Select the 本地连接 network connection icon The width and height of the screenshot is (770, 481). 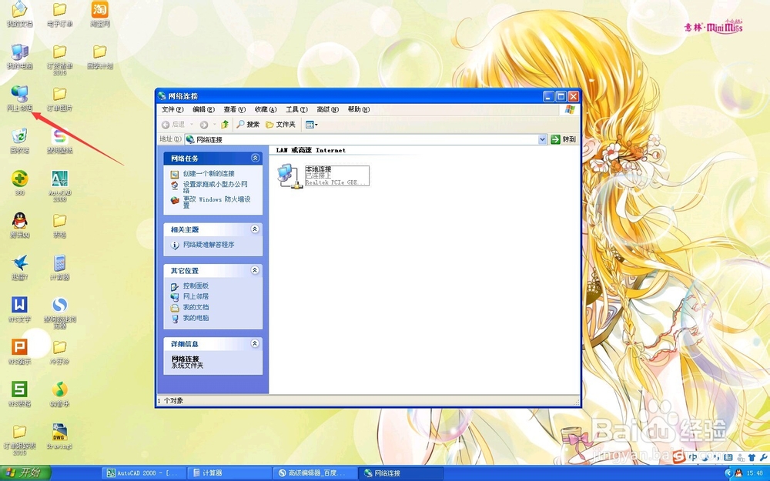click(323, 175)
